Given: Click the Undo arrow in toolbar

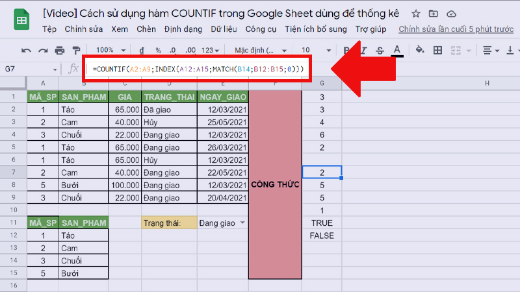Looking at the screenshot, I should coord(27,50).
